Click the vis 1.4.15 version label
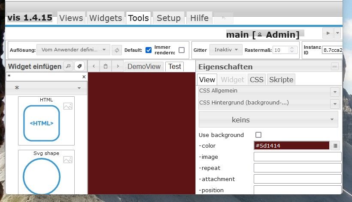Image resolution: width=352 pixels, height=202 pixels. [30, 18]
